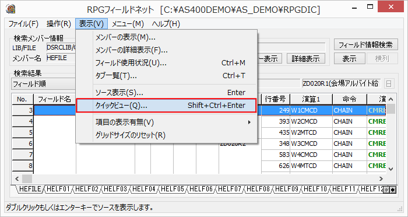Choose メンバーの表示(M)... menu entry
408x217 pixels.
coord(167,38)
